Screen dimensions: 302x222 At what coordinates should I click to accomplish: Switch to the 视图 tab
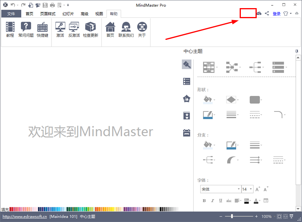pos(99,14)
